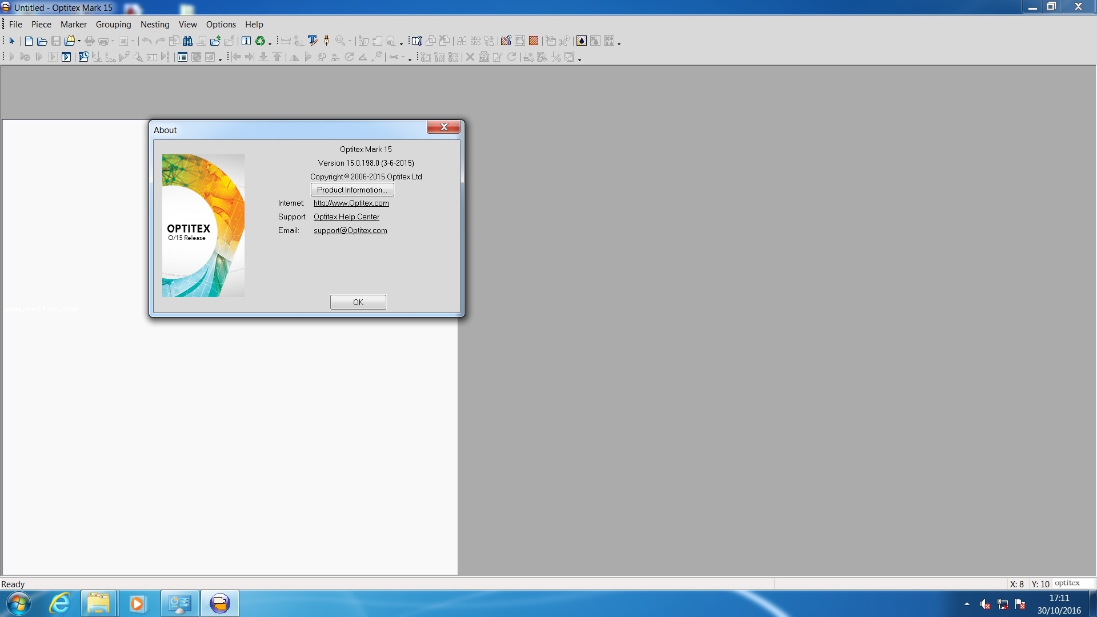Viewport: 1097px width, 617px height.
Task: Open the View menu
Action: 187,25
